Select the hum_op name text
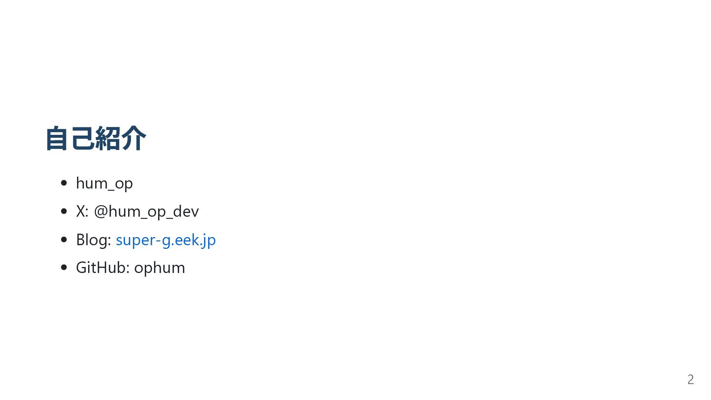 (104, 183)
